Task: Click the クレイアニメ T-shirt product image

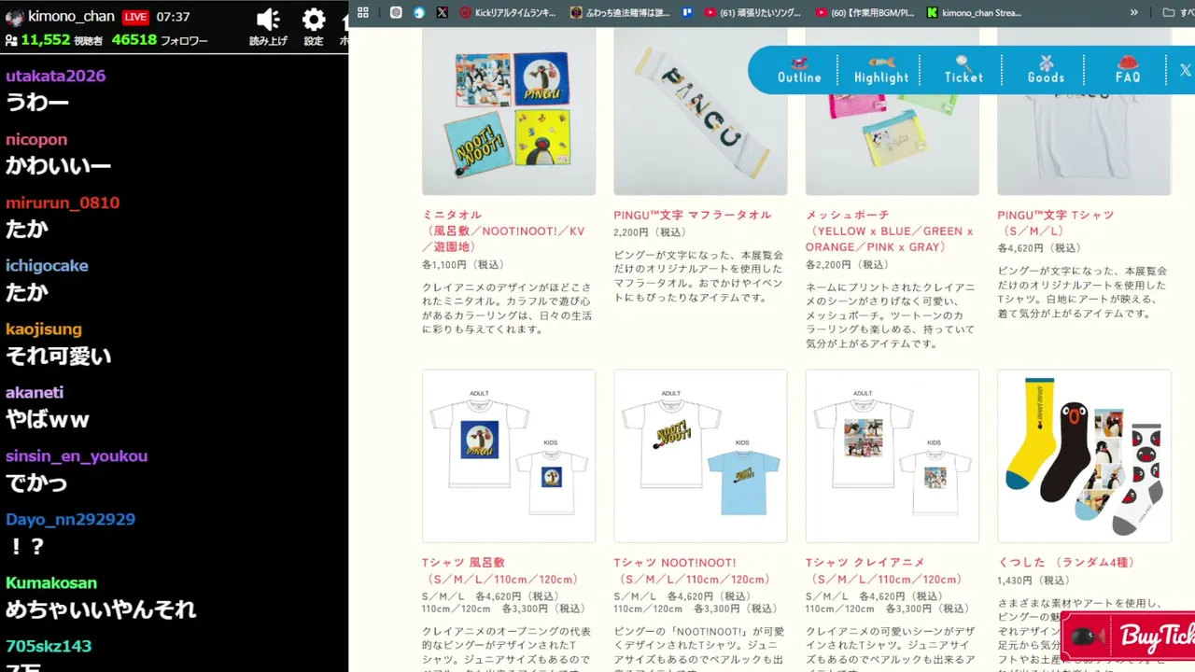Action: point(893,455)
